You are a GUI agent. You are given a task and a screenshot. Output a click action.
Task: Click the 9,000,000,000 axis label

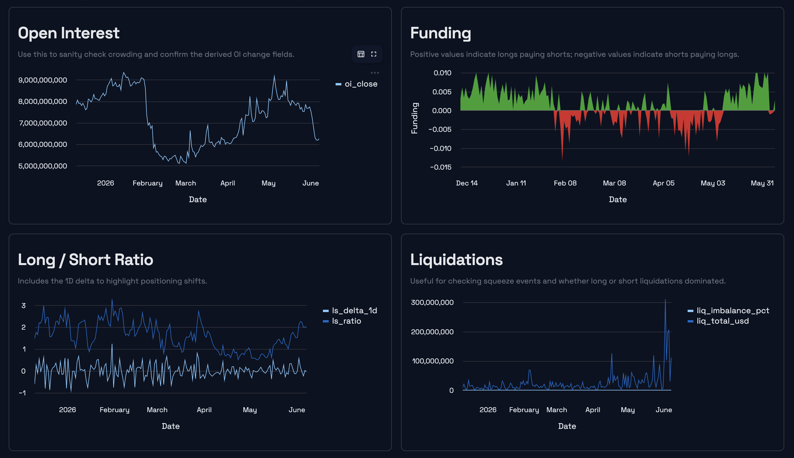tap(42, 80)
